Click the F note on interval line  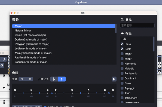point(56,90)
